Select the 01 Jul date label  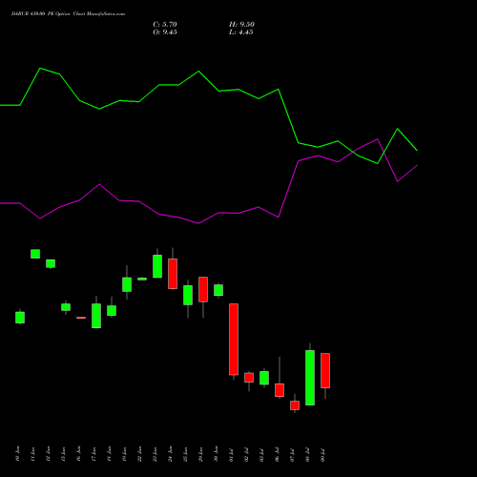point(232,454)
